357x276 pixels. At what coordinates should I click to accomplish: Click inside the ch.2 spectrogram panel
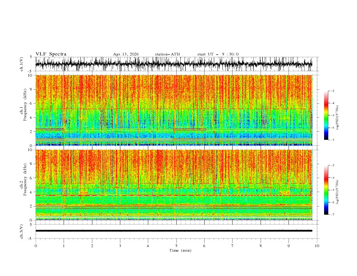click(x=174, y=185)
